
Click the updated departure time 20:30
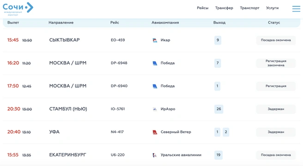tap(14, 109)
